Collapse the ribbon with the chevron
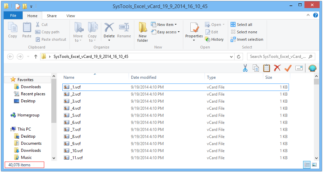Screen dimensions: 323x172 click(x=308, y=15)
